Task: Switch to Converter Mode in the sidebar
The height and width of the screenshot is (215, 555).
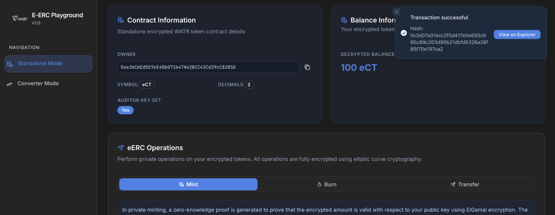Action: tap(38, 84)
